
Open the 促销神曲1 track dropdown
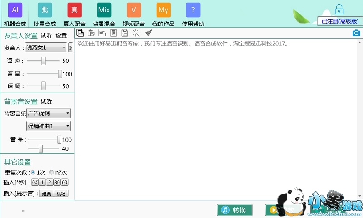(49, 126)
